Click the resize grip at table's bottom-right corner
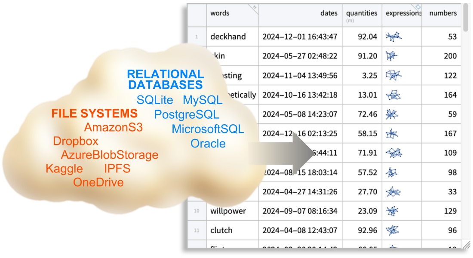The height and width of the screenshot is (258, 473). 466,244
